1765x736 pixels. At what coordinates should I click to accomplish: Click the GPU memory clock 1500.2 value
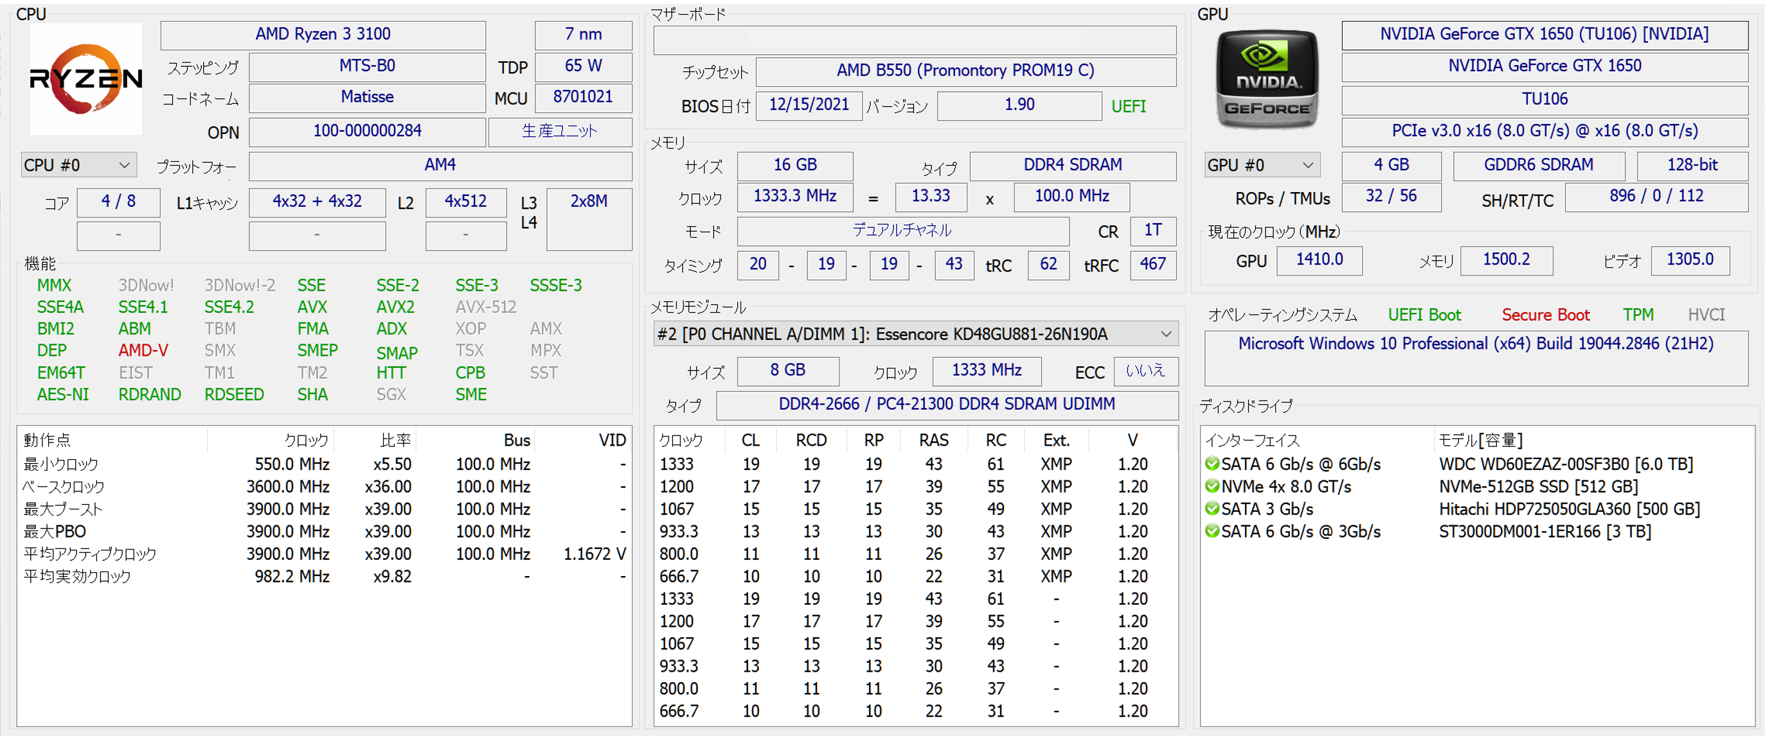point(1506,260)
